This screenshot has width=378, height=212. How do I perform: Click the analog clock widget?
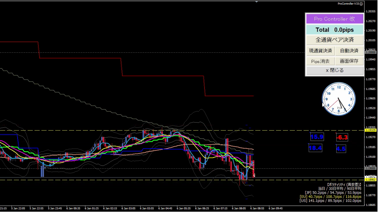[339, 99]
